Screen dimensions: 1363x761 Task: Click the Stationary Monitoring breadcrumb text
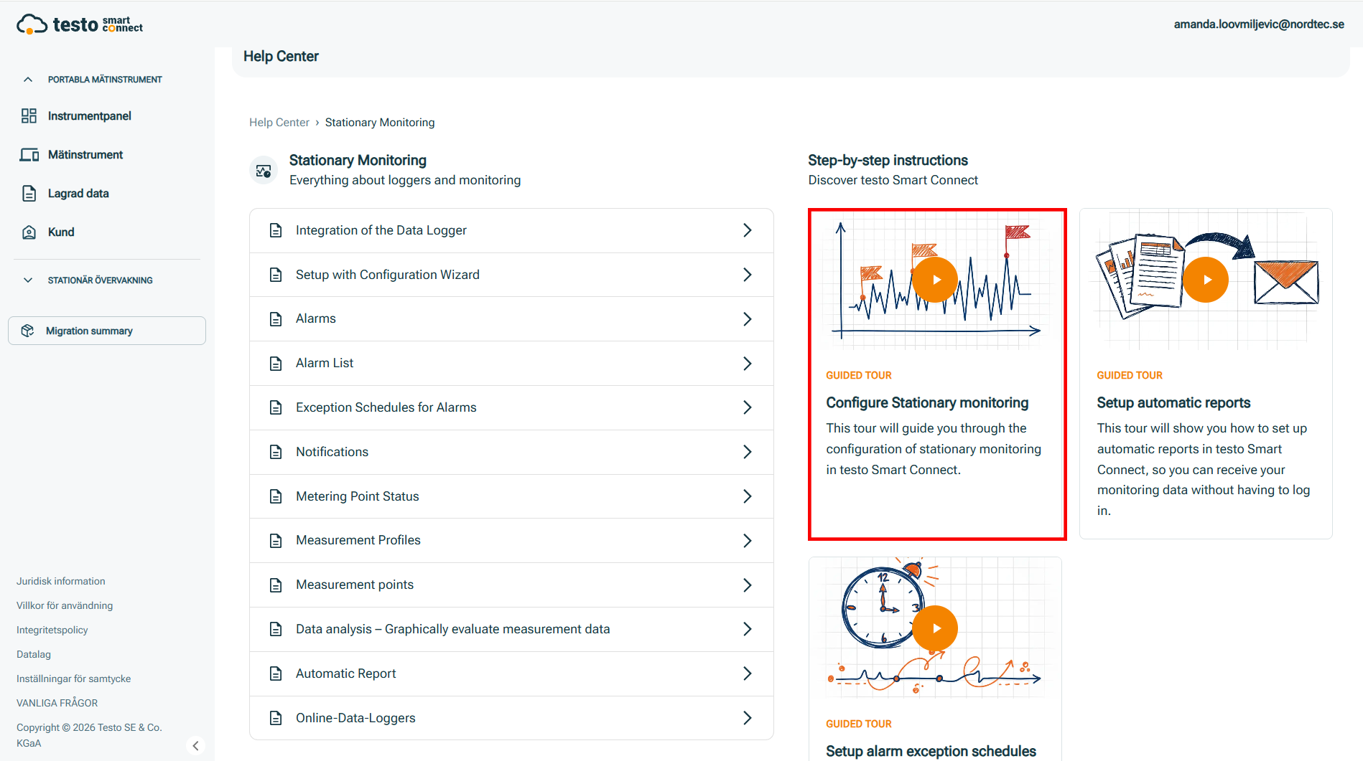coord(380,123)
